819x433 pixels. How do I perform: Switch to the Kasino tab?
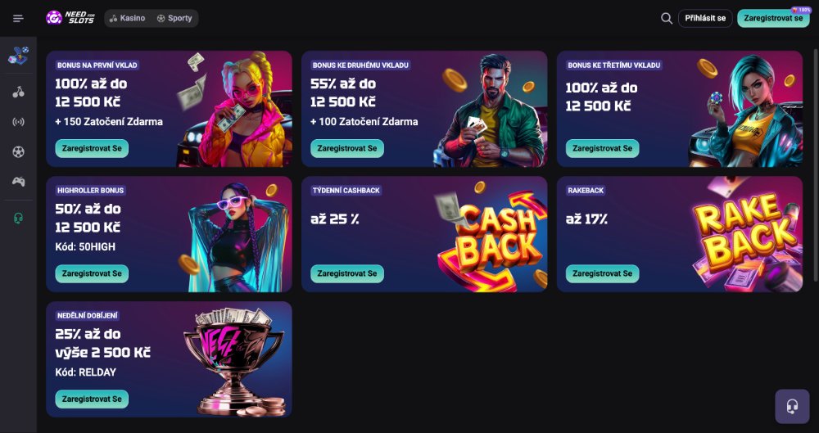127,18
